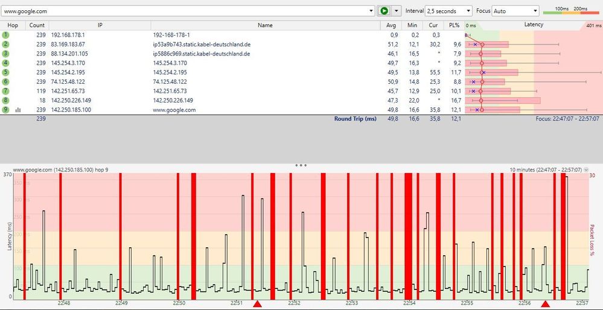Viewport: 603px width, 310px height.
Task: Select hop 1 green circle icon
Action: 5,35
